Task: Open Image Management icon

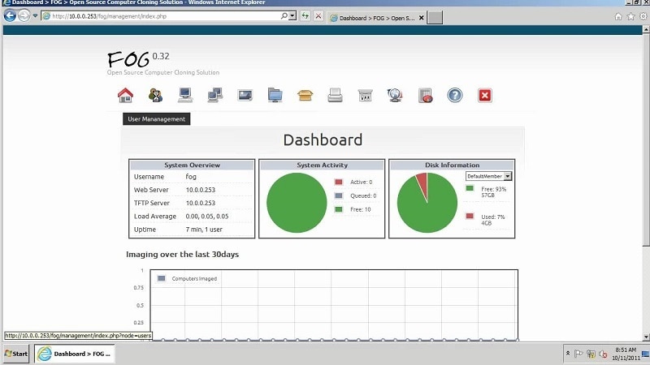Action: click(x=245, y=95)
